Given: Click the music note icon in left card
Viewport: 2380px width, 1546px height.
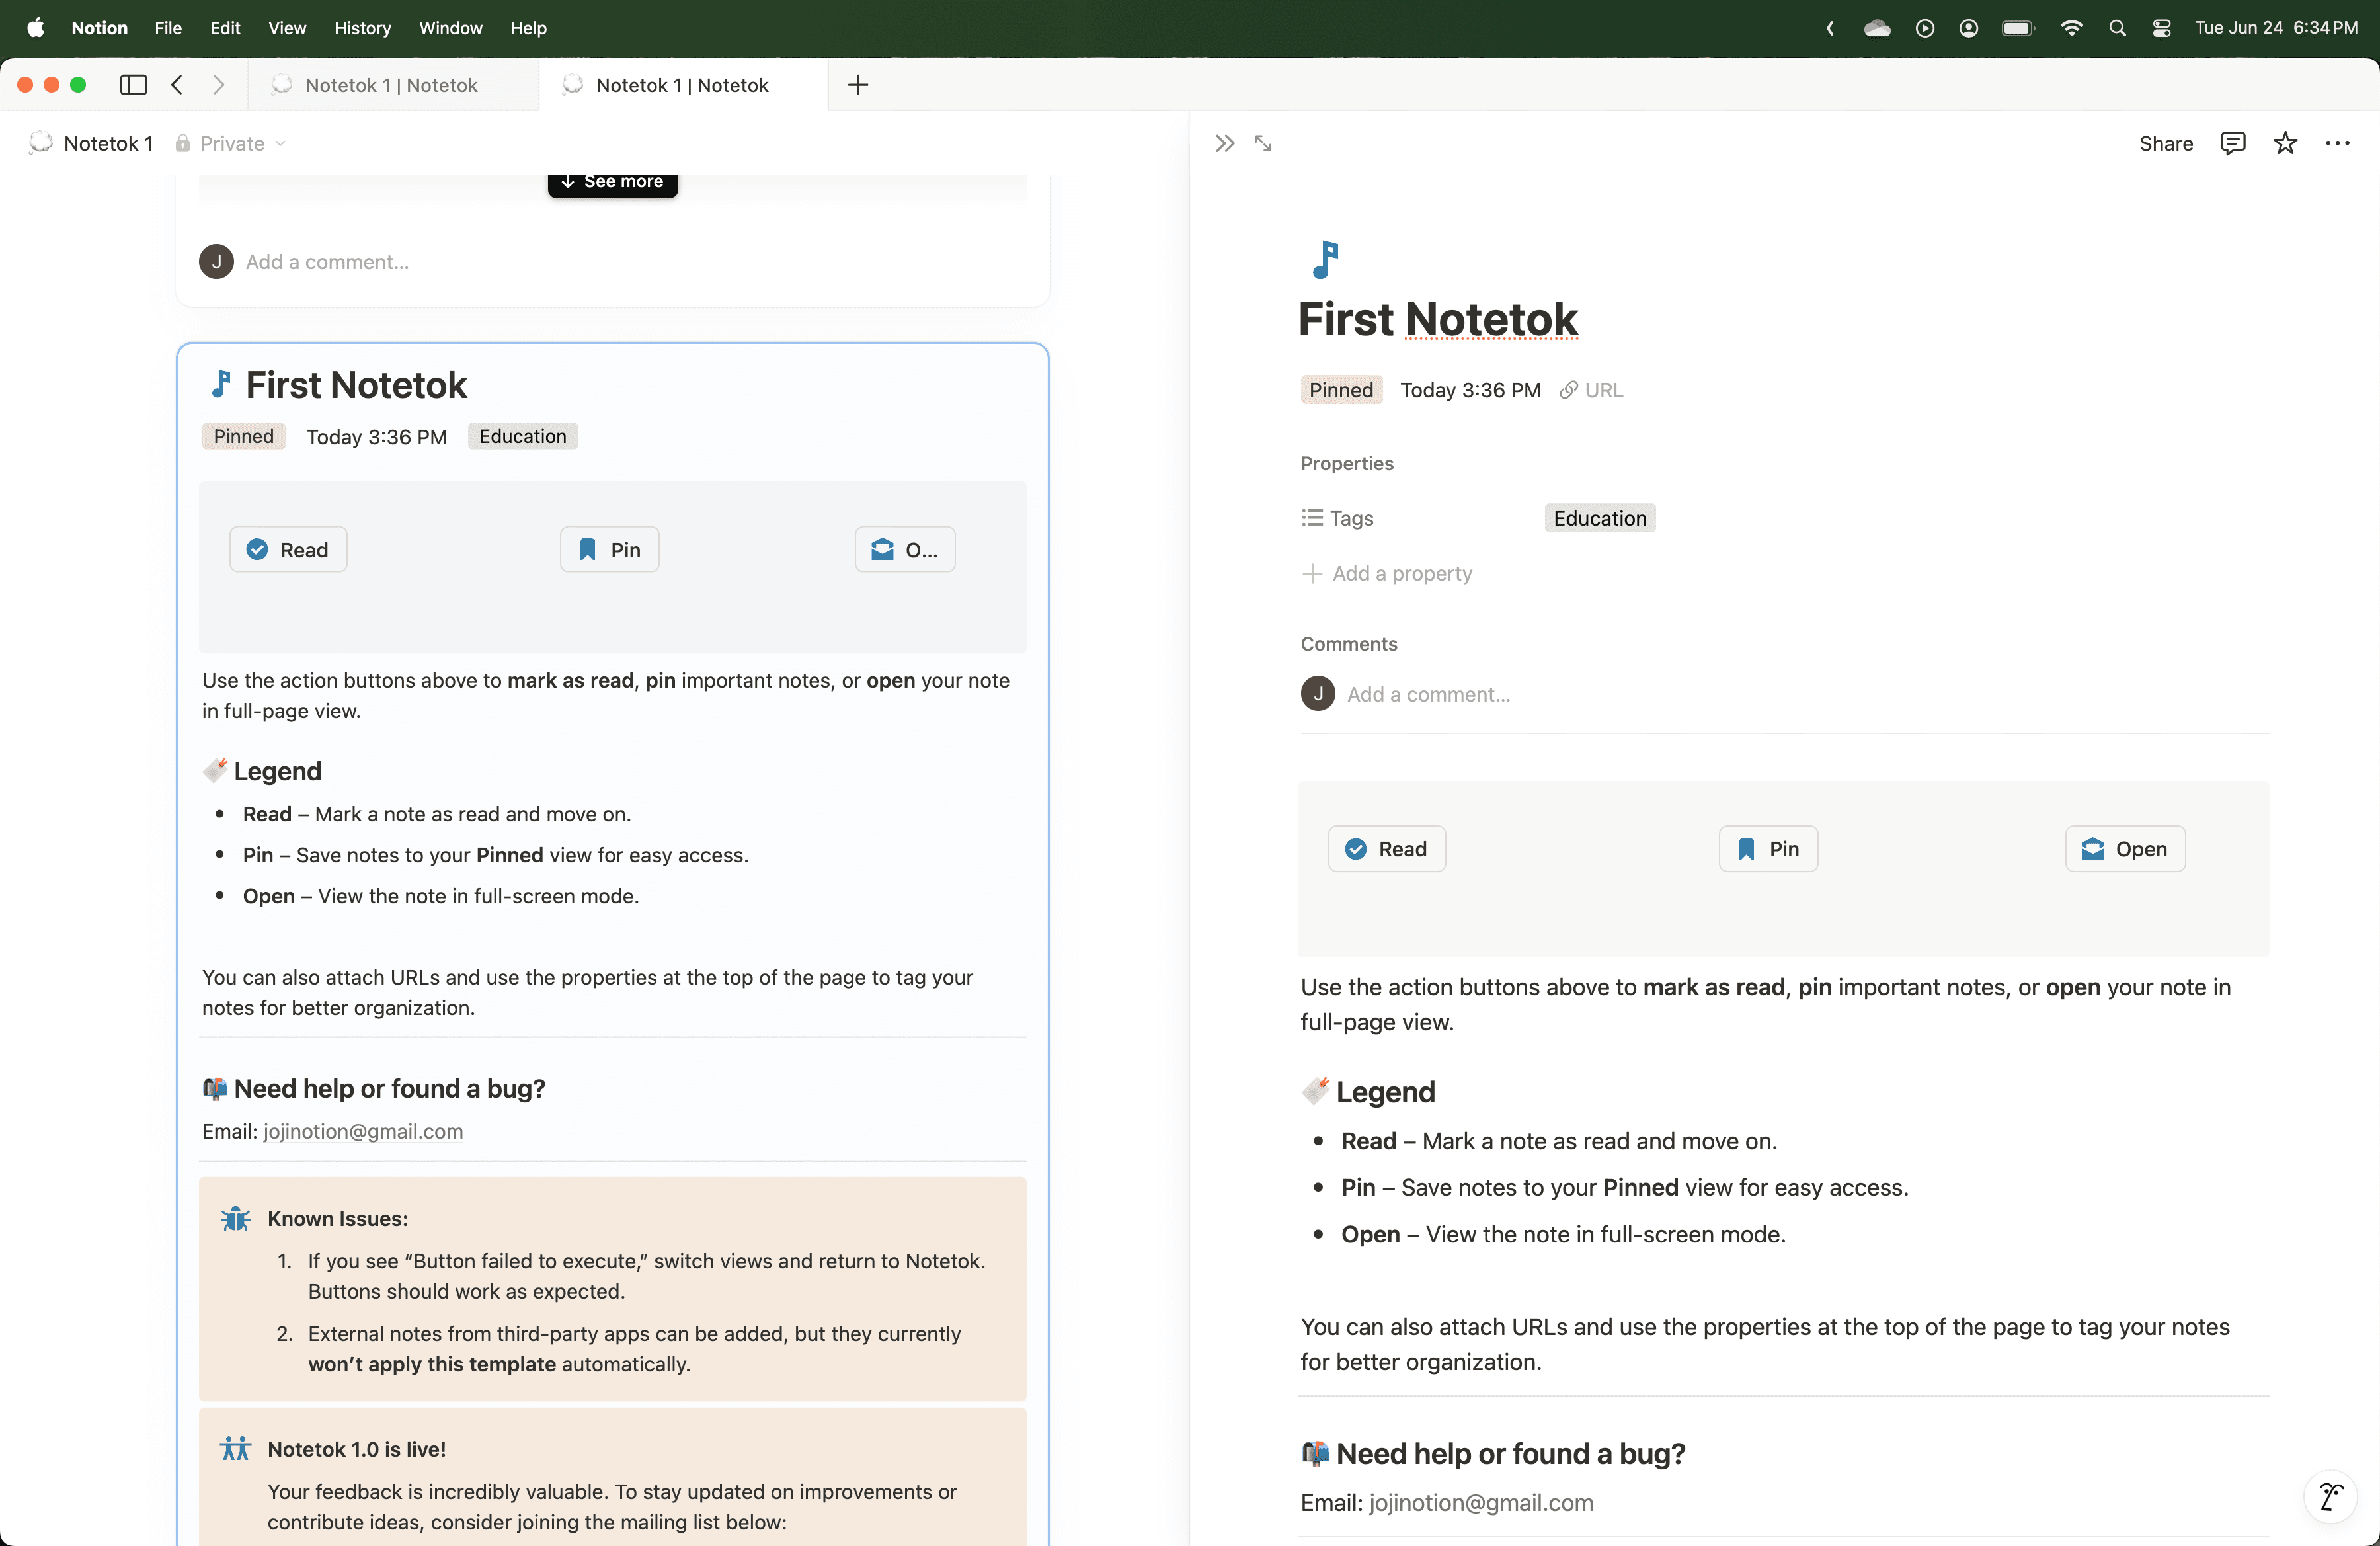Looking at the screenshot, I should point(221,384).
